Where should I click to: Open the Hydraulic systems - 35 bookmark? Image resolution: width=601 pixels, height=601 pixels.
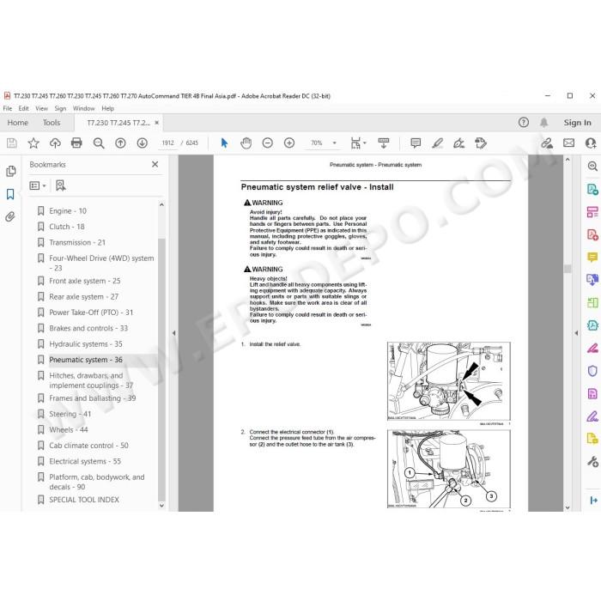coord(86,343)
